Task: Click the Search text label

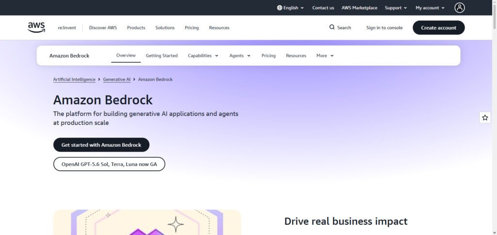Action: click(x=344, y=28)
